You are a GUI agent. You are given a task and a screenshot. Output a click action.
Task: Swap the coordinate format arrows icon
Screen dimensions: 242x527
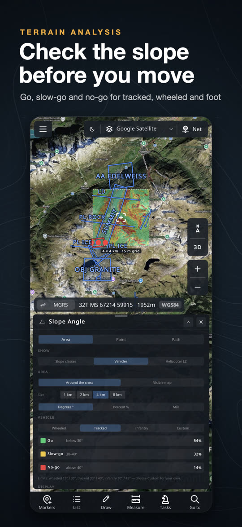(43, 305)
